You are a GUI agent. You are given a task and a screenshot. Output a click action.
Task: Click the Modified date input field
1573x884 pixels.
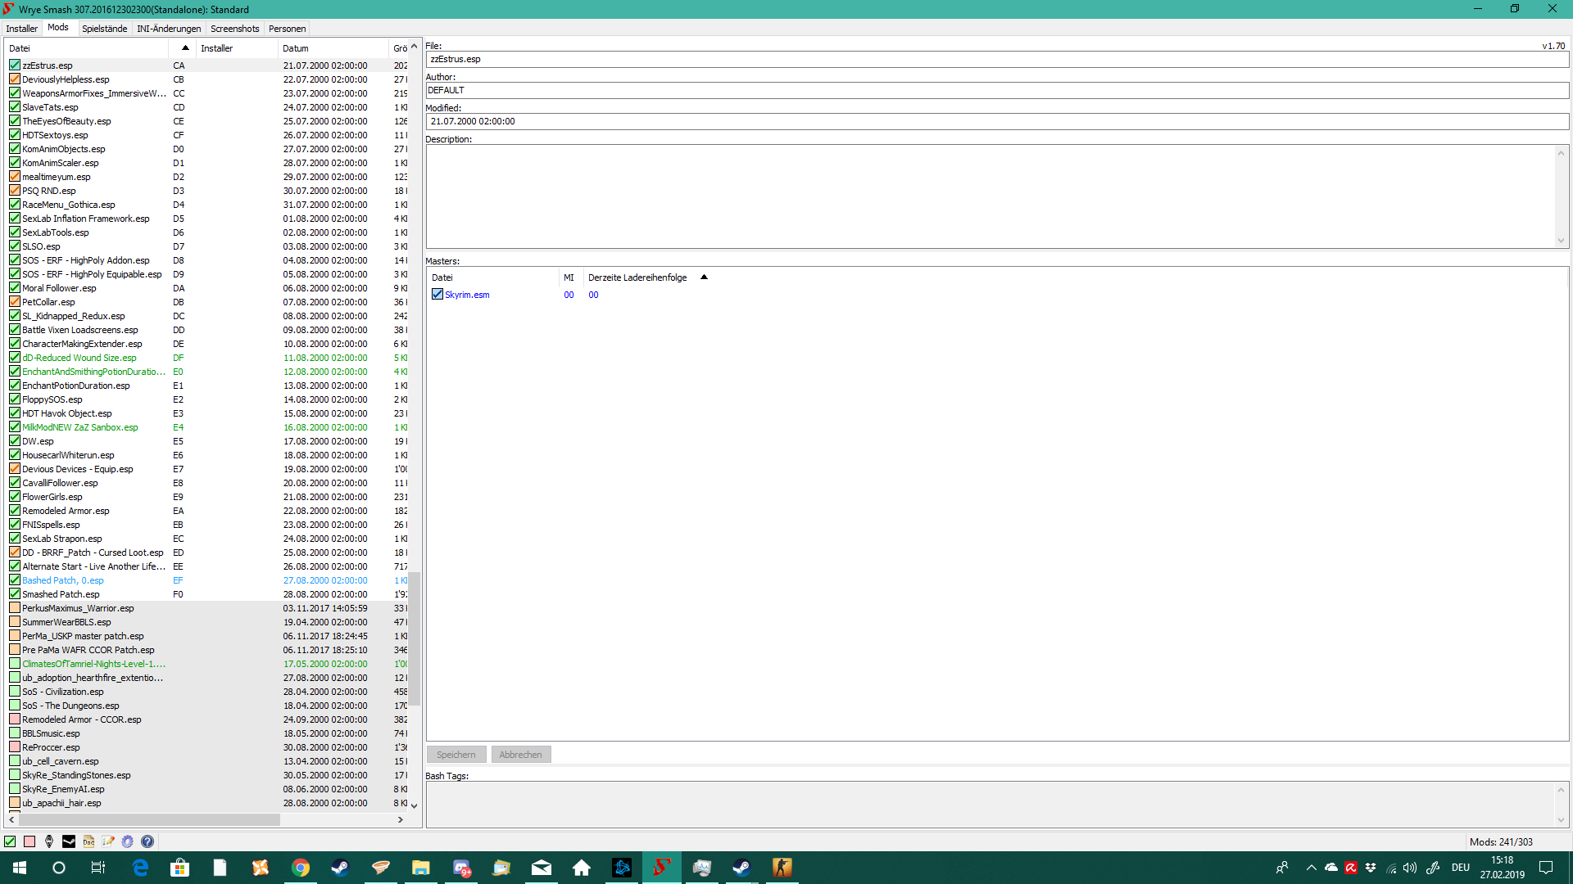(x=997, y=122)
